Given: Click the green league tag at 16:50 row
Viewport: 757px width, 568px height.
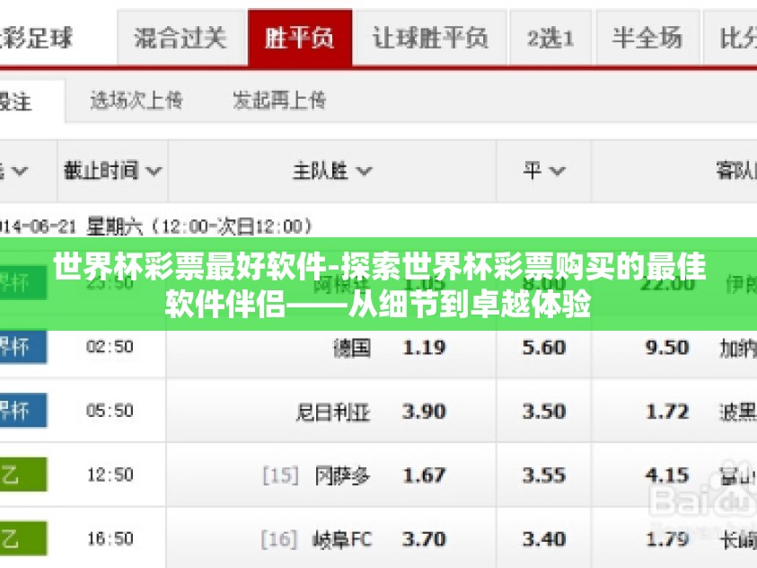Looking at the screenshot, I should [x=23, y=538].
